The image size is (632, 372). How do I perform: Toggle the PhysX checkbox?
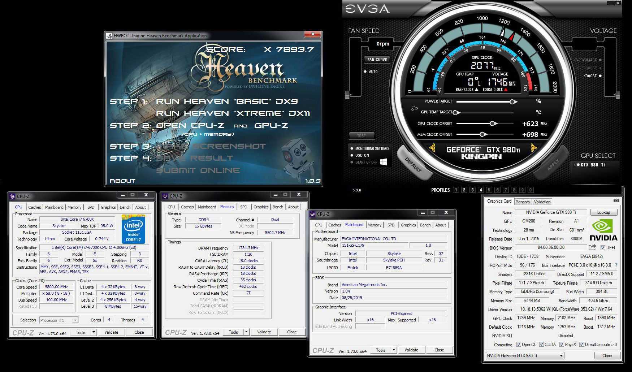click(562, 345)
